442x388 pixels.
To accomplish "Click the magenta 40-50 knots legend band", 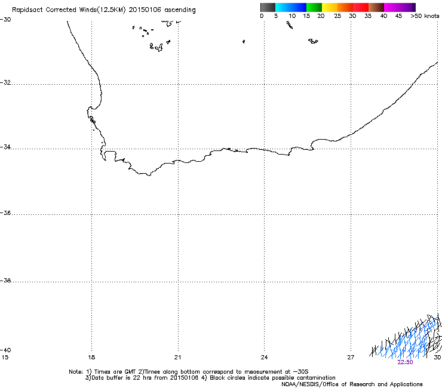I will tap(400, 7).
